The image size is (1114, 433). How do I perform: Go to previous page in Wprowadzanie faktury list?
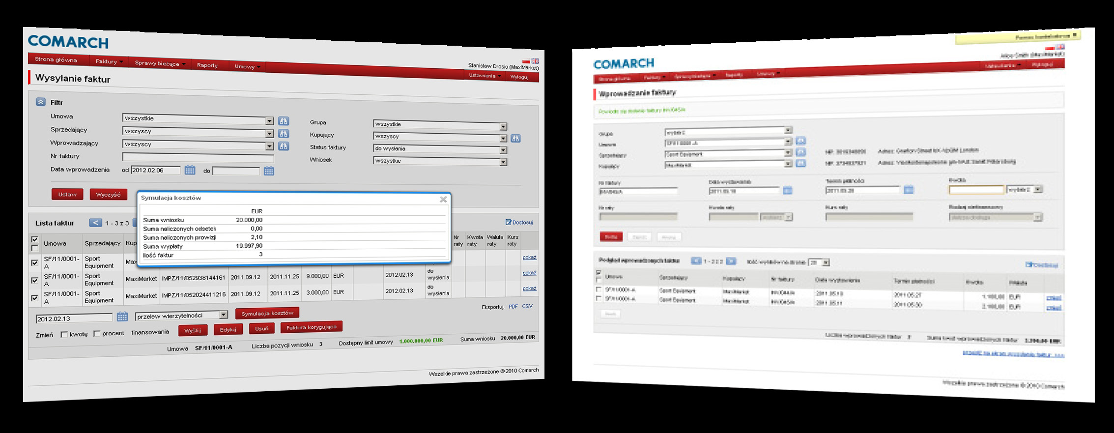pos(696,261)
